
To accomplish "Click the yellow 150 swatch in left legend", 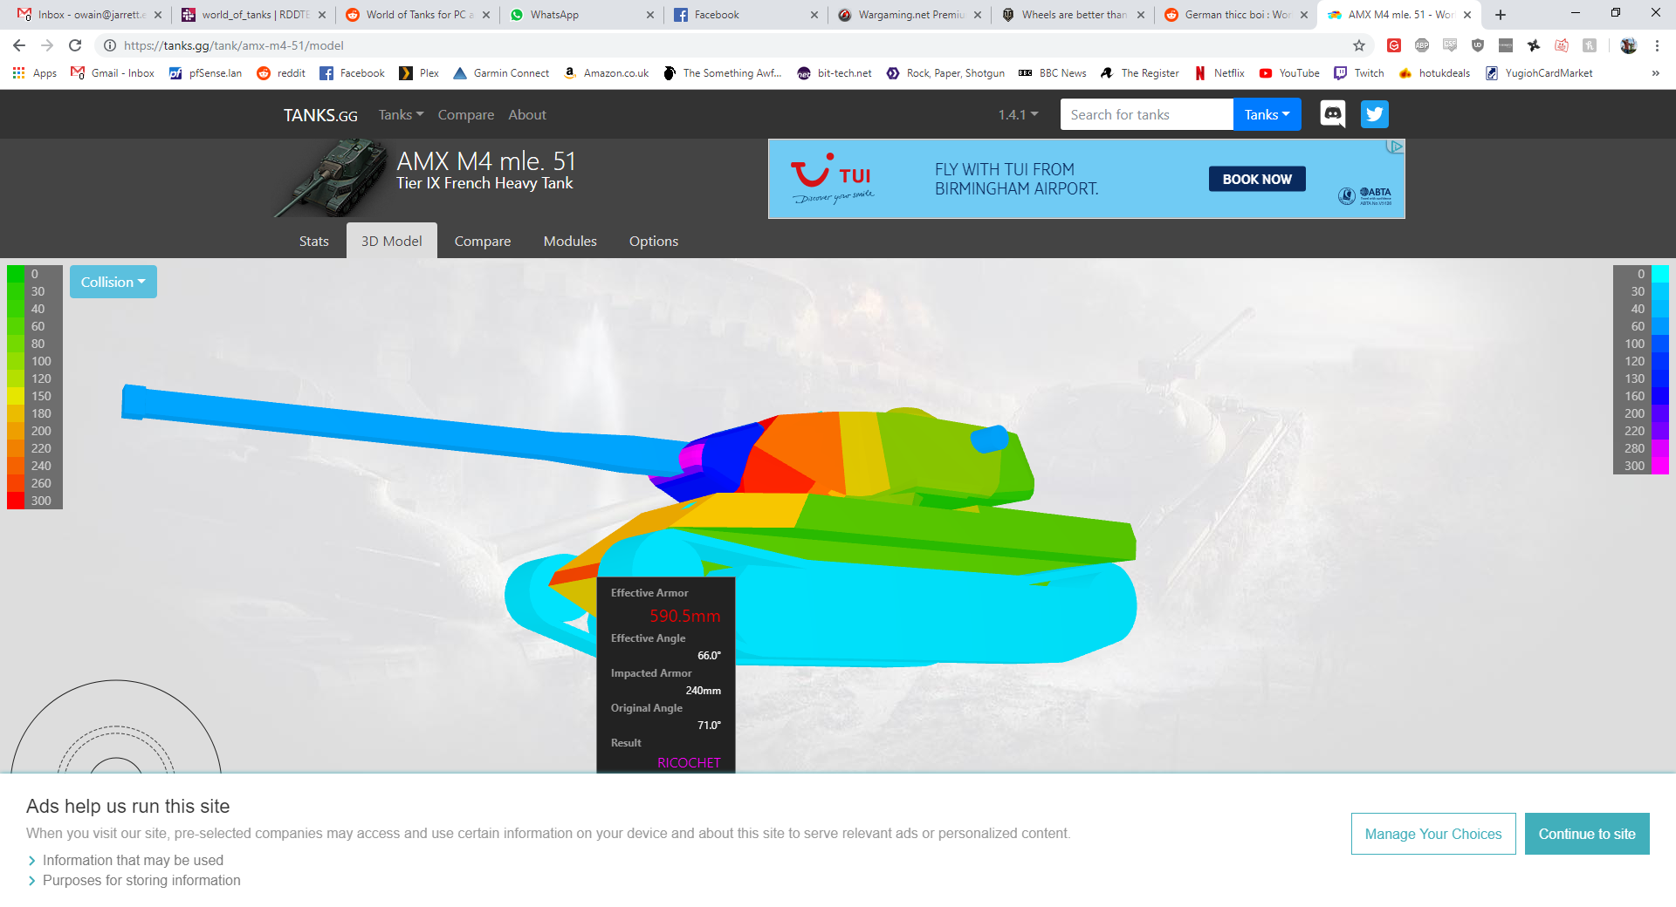I will tap(16, 396).
